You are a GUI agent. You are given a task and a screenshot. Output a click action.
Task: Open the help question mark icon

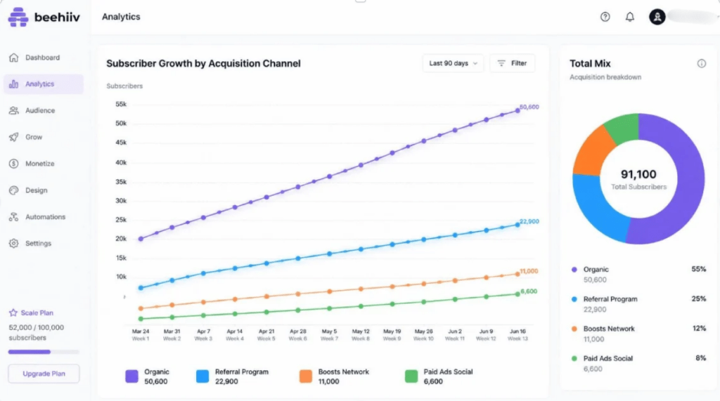605,17
